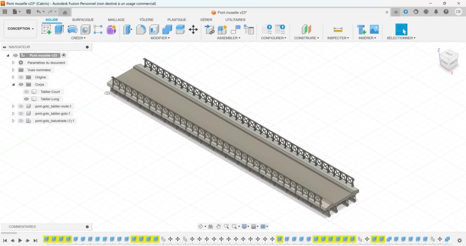Switch to the TÔLERIE tab
Screen dimensions: 466x246
[146, 20]
